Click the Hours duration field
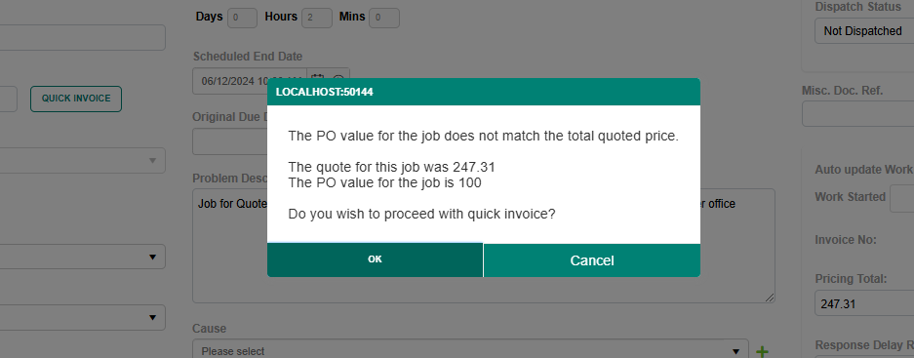Image resolution: width=914 pixels, height=358 pixels. click(x=317, y=18)
